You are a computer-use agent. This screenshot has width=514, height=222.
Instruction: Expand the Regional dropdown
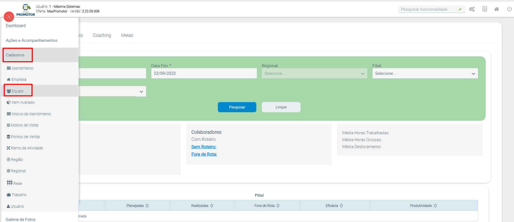click(x=314, y=73)
